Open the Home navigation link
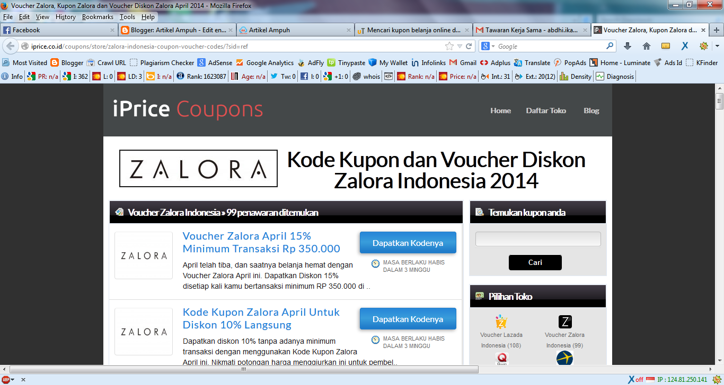 (500, 111)
